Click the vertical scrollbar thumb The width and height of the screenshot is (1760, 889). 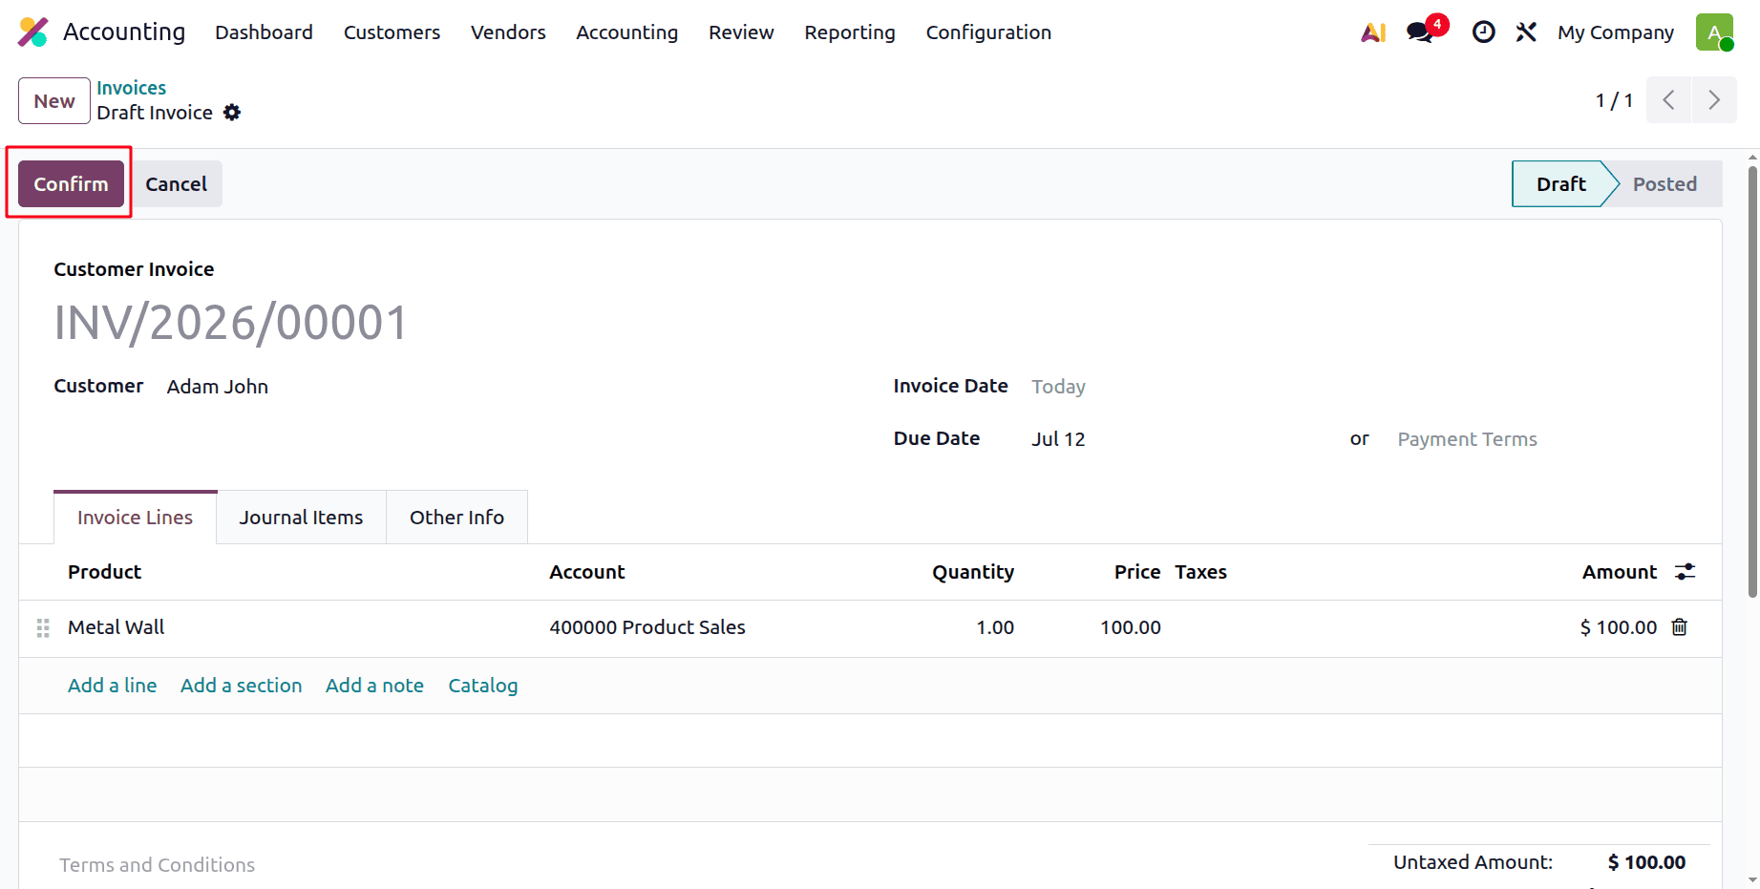click(1752, 382)
